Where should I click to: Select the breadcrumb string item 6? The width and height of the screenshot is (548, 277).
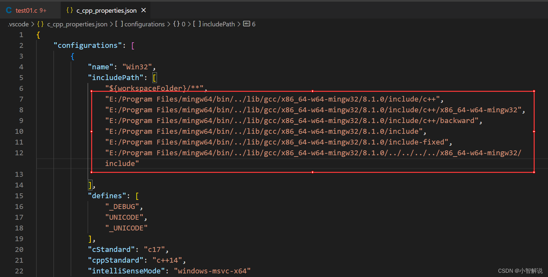point(254,24)
